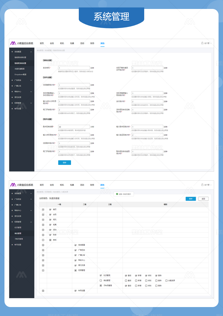The height and width of the screenshot is (316, 223).
Task: Switch to the 活动 tab on the role page
Action: click(x=82, y=185)
